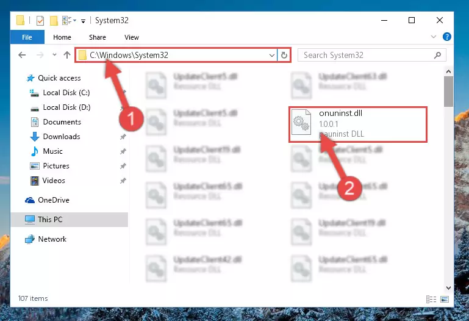469x321 pixels.
Task: Open Local Disk (D:) in sidebar
Action: [66, 107]
